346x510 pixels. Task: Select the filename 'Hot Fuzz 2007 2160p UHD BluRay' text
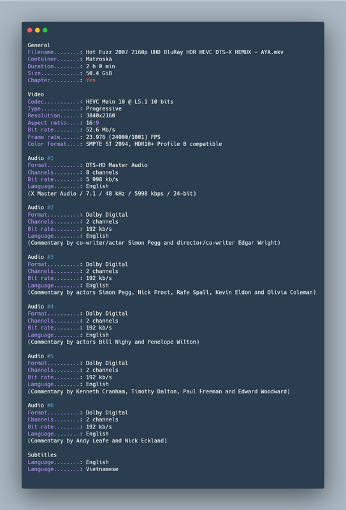click(136, 52)
